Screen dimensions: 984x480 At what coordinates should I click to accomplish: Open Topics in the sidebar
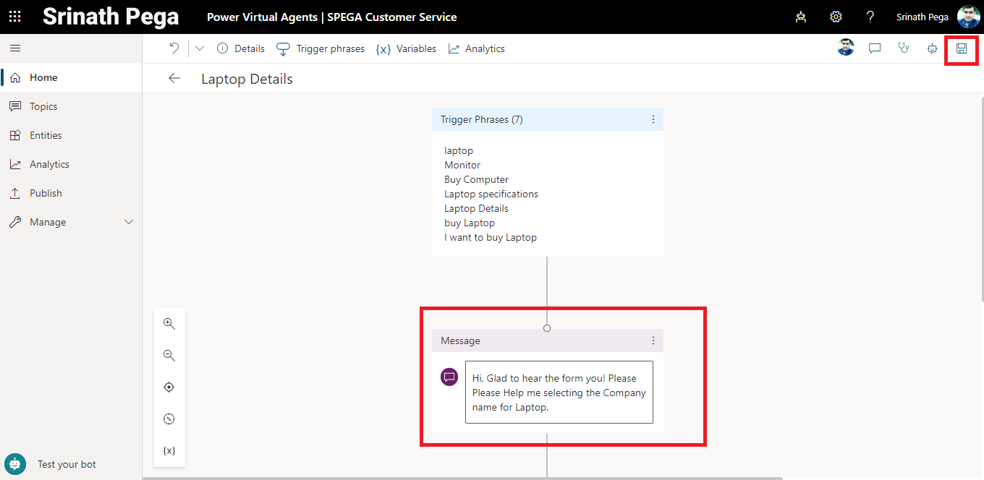pos(43,106)
